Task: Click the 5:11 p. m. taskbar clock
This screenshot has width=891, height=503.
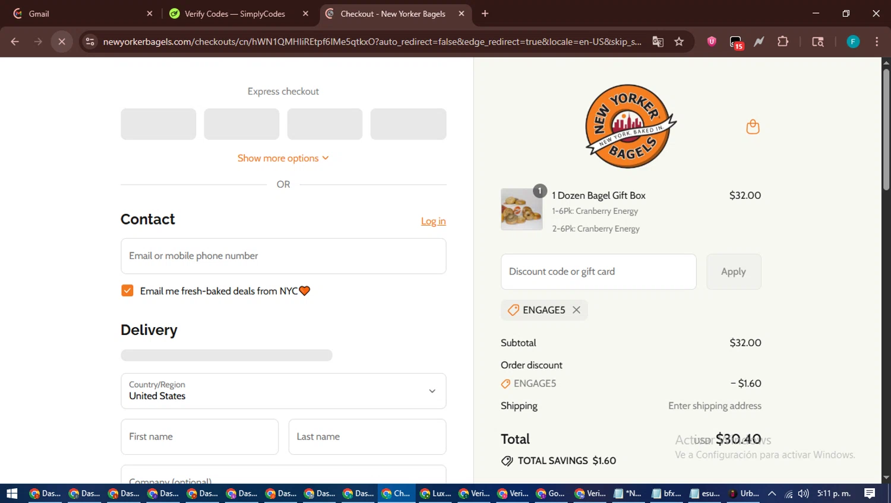Action: coord(833,493)
